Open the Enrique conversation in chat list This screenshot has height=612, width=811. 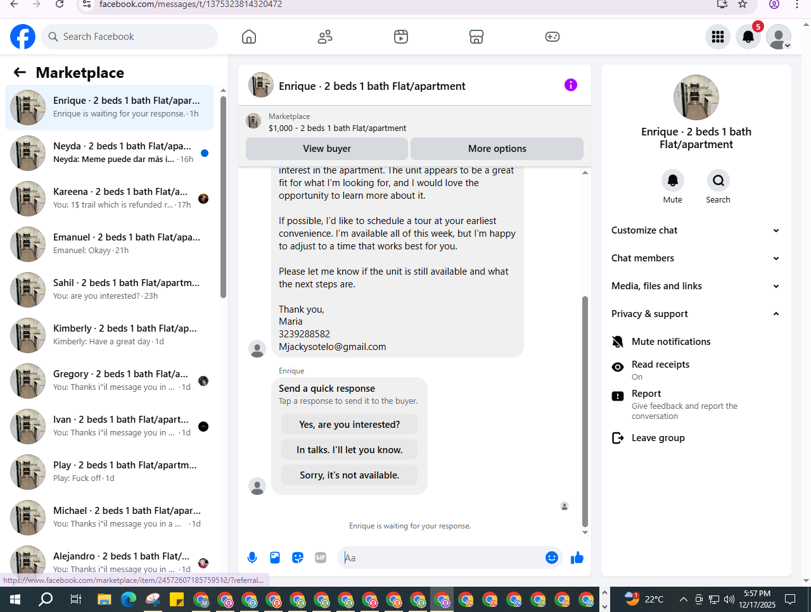pyautogui.click(x=109, y=107)
